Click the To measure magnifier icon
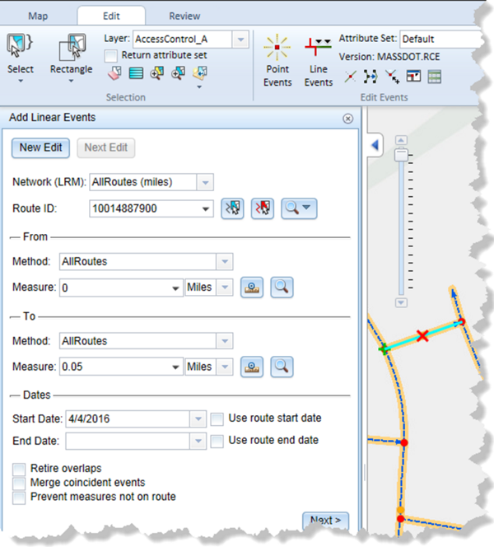The height and width of the screenshot is (547, 494). [282, 367]
